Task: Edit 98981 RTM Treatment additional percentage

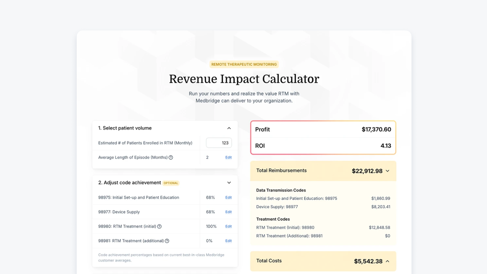Action: pos(228,241)
